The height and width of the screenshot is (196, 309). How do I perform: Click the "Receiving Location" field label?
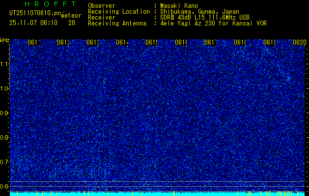click(x=119, y=12)
